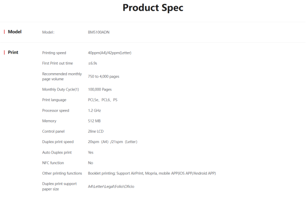Click the Auto Duplex print label
The width and height of the screenshot is (306, 199).
(56, 153)
